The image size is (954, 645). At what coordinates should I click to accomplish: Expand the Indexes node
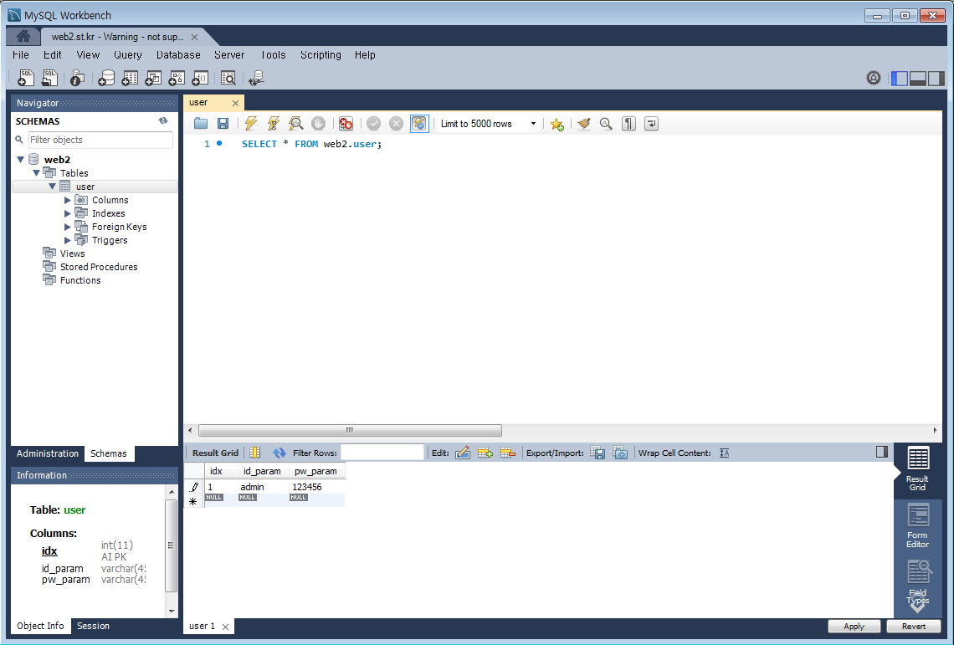(68, 213)
